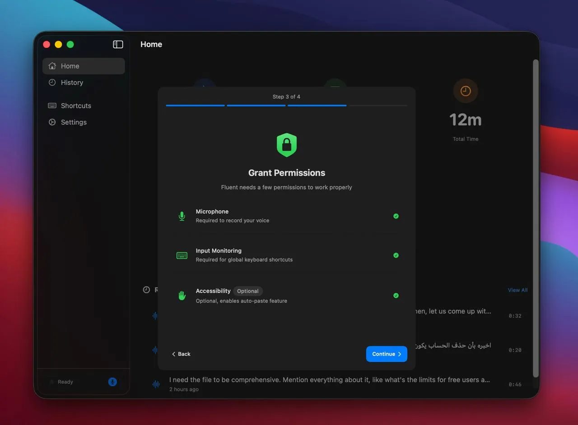Click the vertical scrollbar on the right
The width and height of the screenshot is (578, 425).
[x=536, y=217]
